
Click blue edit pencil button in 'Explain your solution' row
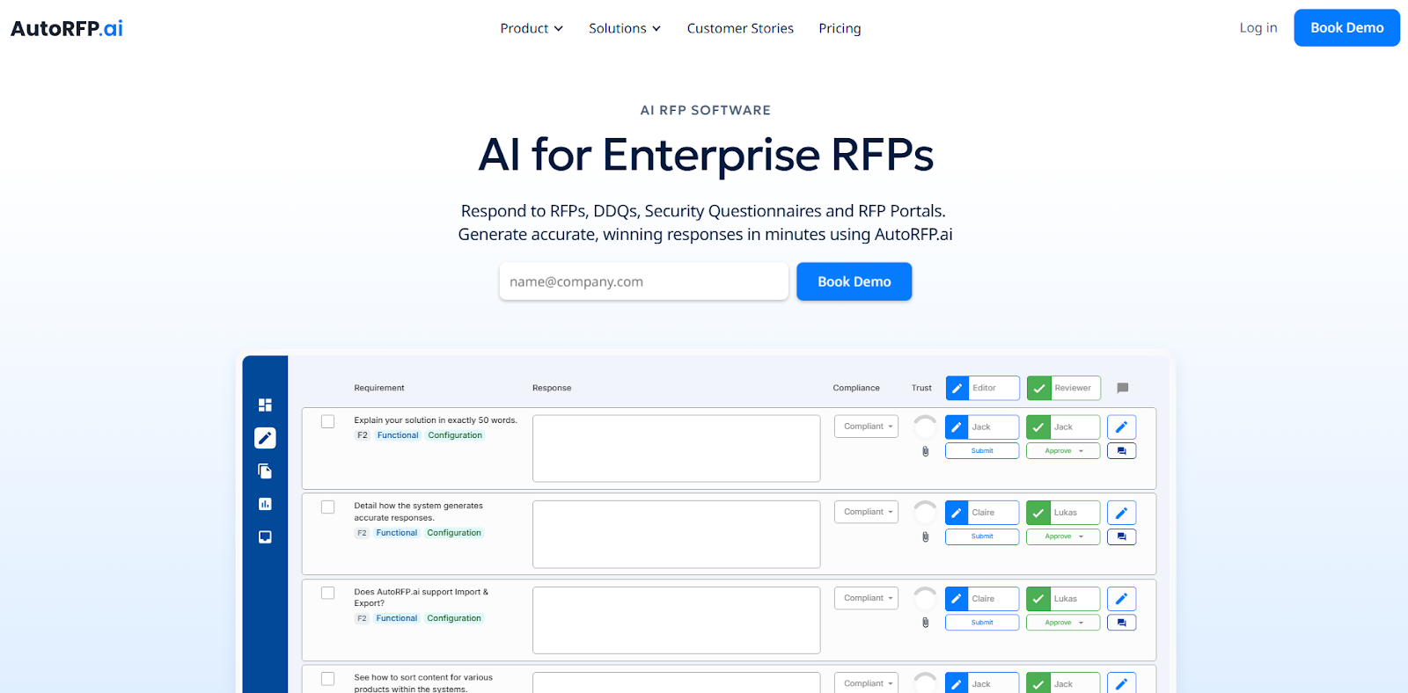[x=1121, y=427]
